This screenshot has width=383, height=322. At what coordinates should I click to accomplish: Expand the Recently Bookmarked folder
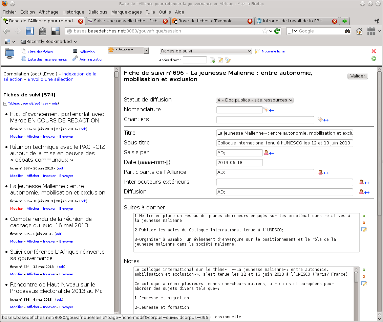(49, 42)
